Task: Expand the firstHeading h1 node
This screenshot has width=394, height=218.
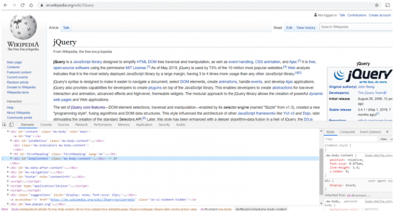Action: point(11,154)
